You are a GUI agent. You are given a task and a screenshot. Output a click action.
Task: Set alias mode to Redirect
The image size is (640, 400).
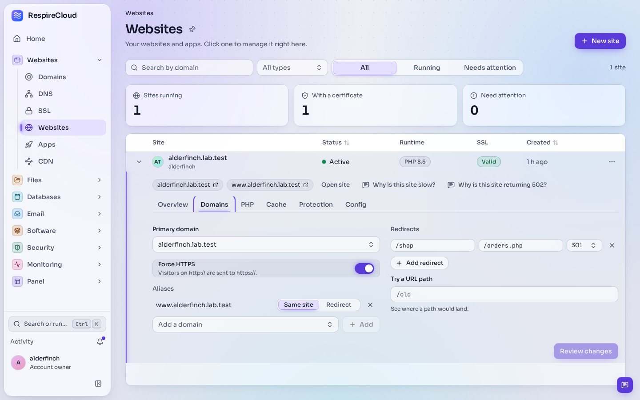pos(339,305)
